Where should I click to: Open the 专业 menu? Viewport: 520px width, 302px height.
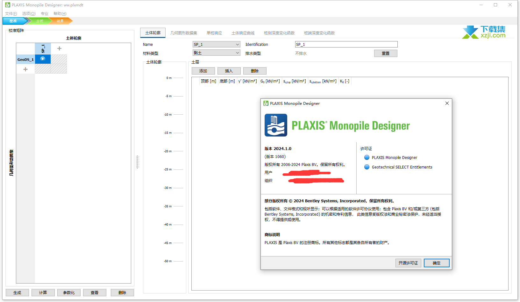pos(45,13)
